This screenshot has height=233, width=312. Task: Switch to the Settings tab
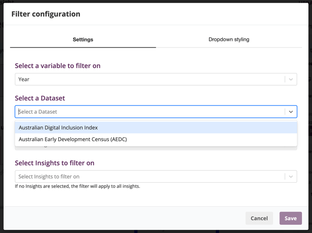(x=83, y=39)
